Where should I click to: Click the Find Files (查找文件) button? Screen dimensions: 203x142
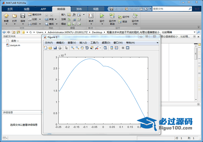[x=35, y=14]
